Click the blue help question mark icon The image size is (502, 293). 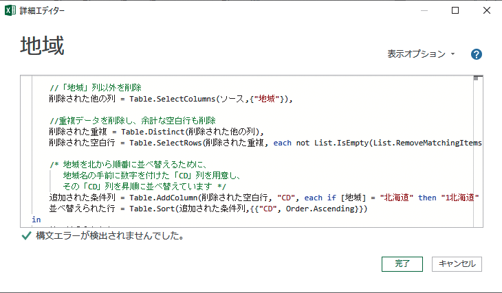476,54
